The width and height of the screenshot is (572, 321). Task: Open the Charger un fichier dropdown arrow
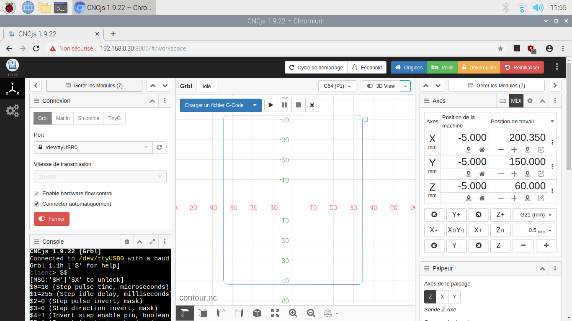click(x=255, y=105)
